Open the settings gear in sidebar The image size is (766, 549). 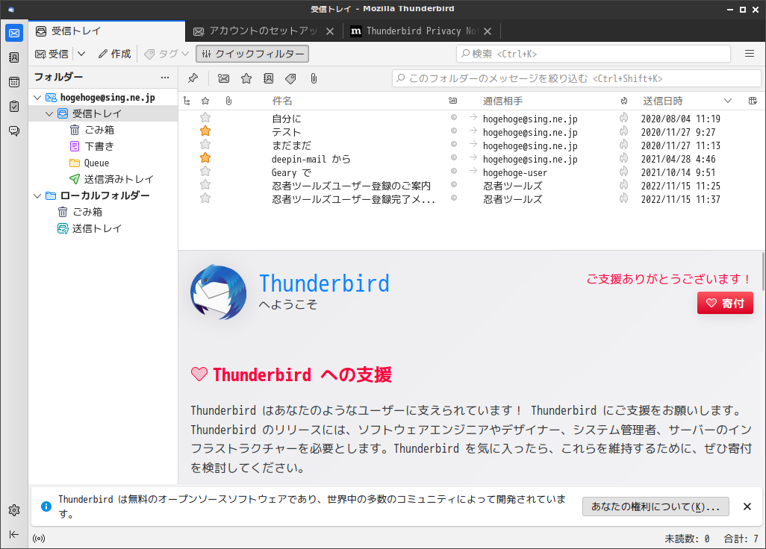click(14, 510)
